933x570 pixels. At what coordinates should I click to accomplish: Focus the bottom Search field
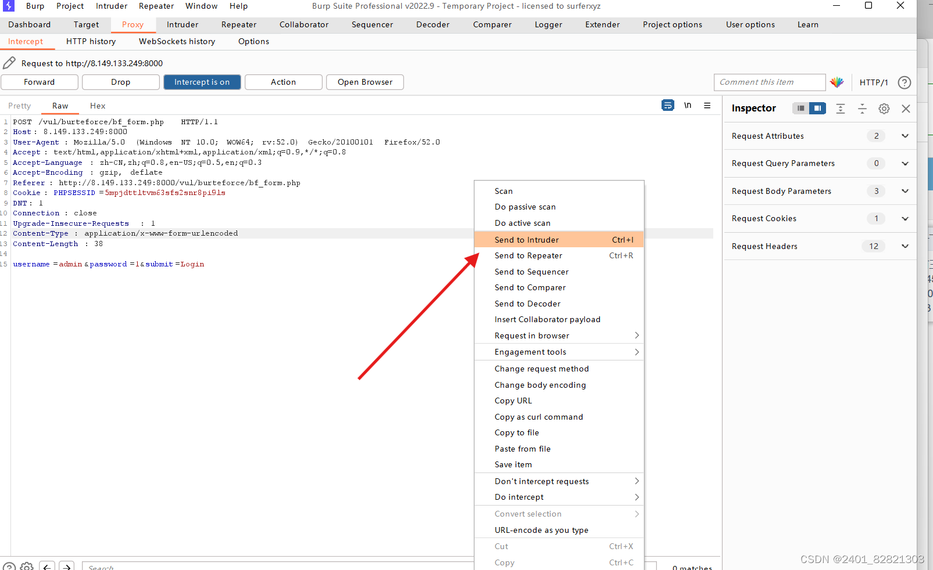279,567
